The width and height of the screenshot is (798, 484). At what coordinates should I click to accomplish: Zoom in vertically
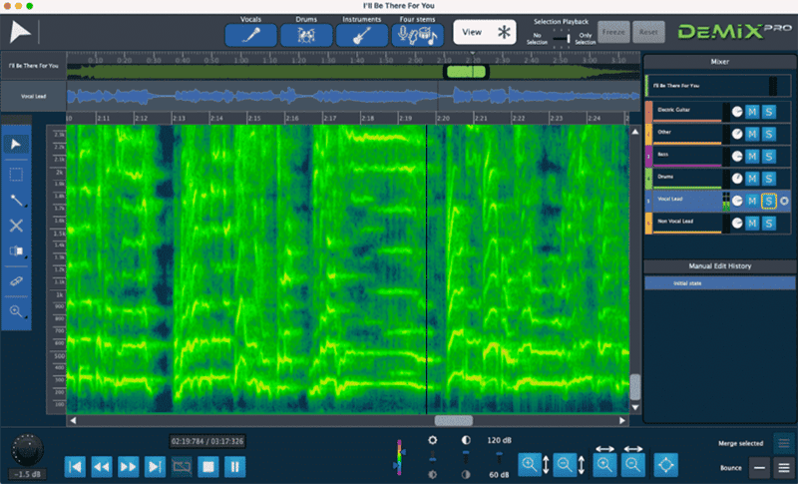[x=530, y=464]
